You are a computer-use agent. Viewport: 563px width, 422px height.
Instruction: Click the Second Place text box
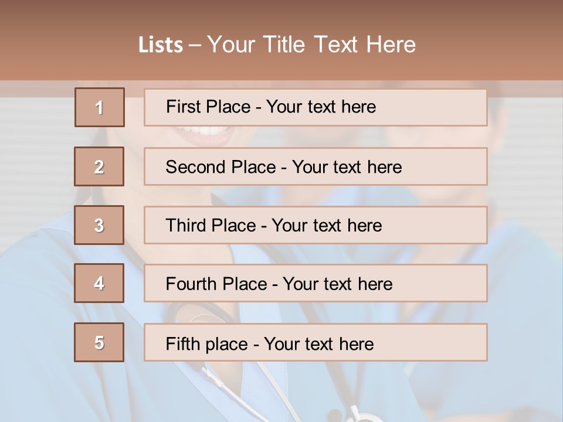(x=316, y=166)
